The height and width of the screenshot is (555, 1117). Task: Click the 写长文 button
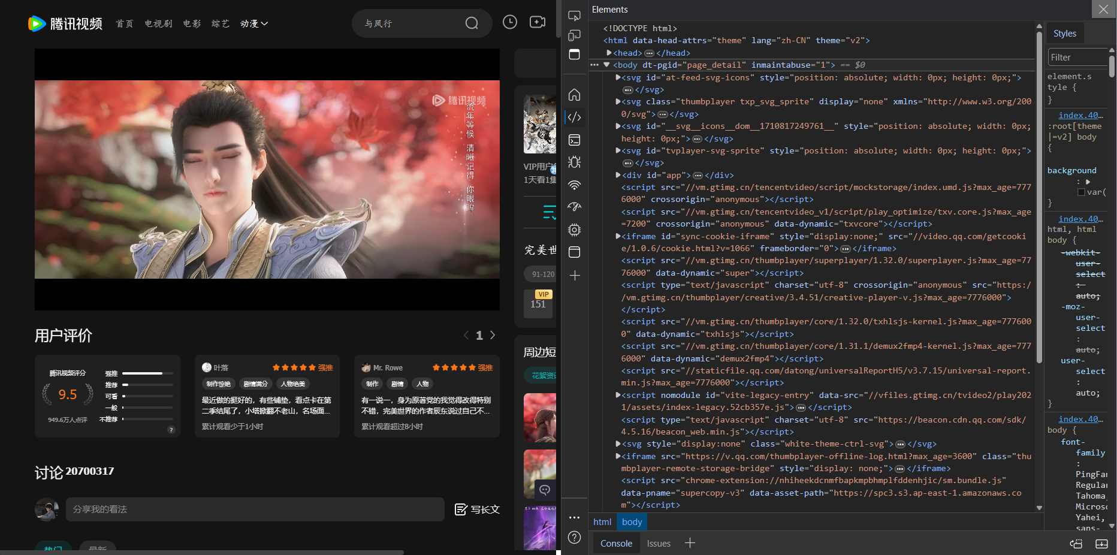477,509
